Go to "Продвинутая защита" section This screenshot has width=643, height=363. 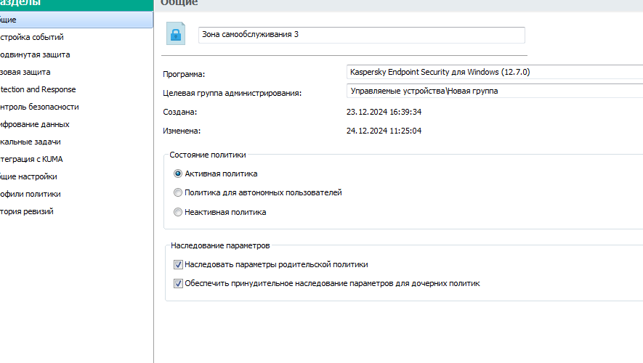(35, 54)
